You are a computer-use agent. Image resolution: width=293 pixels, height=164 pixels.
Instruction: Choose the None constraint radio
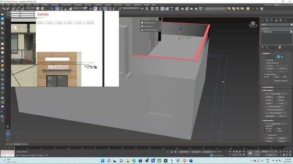(x=266, y=128)
